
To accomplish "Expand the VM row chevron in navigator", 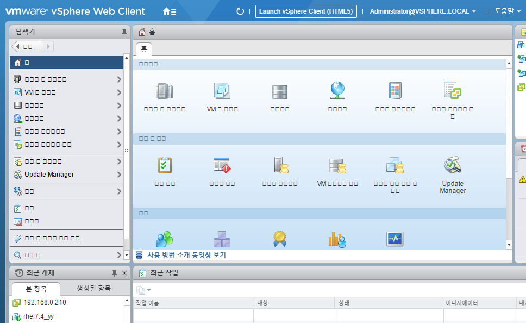I will 119,92.
